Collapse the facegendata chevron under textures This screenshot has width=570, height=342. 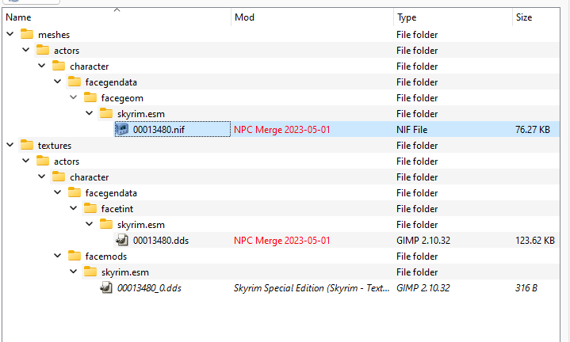(57, 192)
